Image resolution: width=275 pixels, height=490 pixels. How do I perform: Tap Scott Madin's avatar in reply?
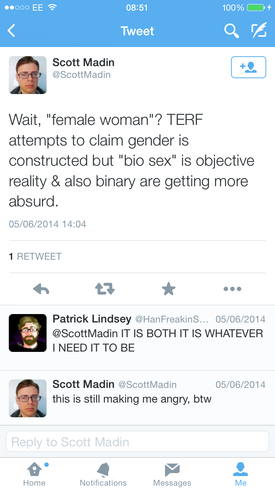(x=28, y=398)
